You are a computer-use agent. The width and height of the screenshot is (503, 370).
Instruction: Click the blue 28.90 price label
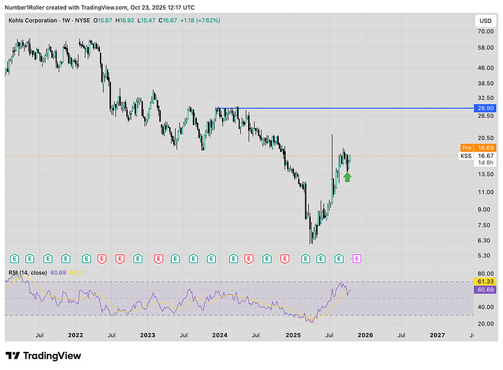pyautogui.click(x=485, y=108)
